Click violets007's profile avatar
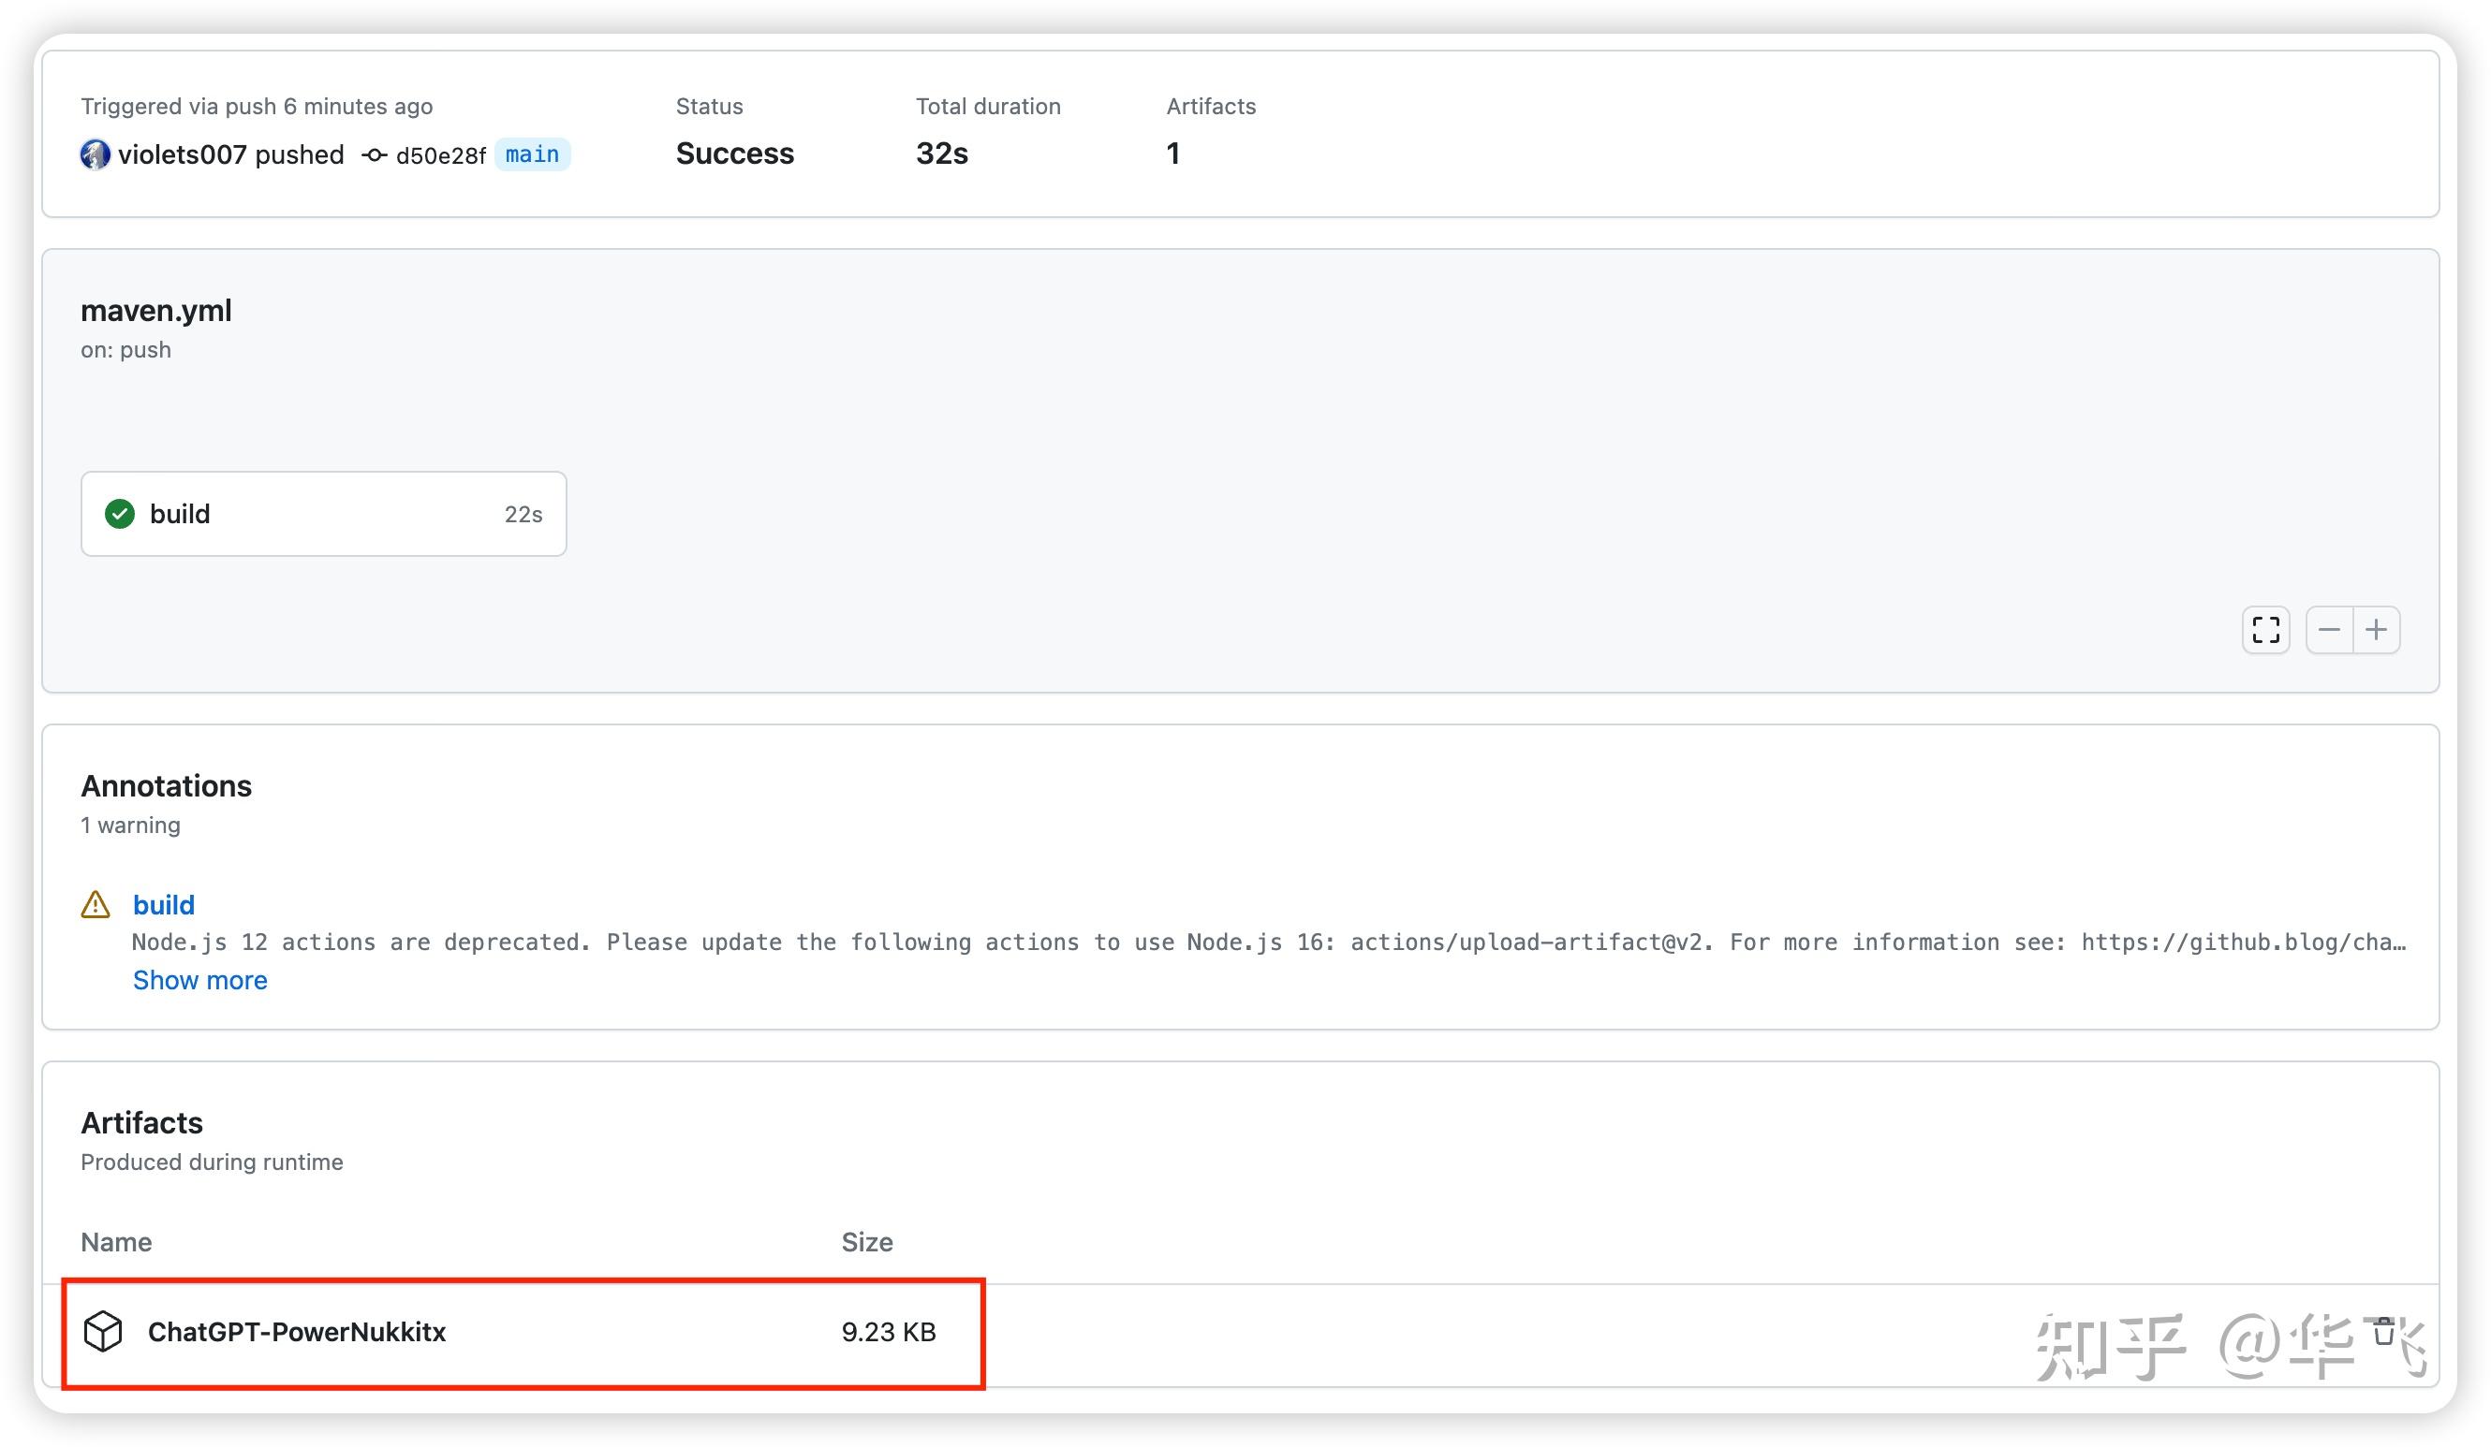Screen dimensions: 2491x1447 tap(95, 154)
